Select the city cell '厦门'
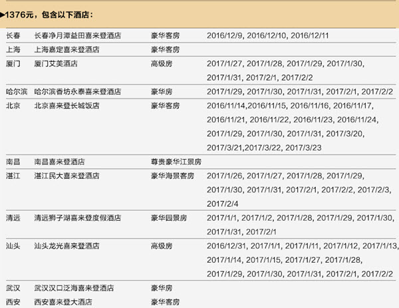399x308 pixels. pos(13,63)
